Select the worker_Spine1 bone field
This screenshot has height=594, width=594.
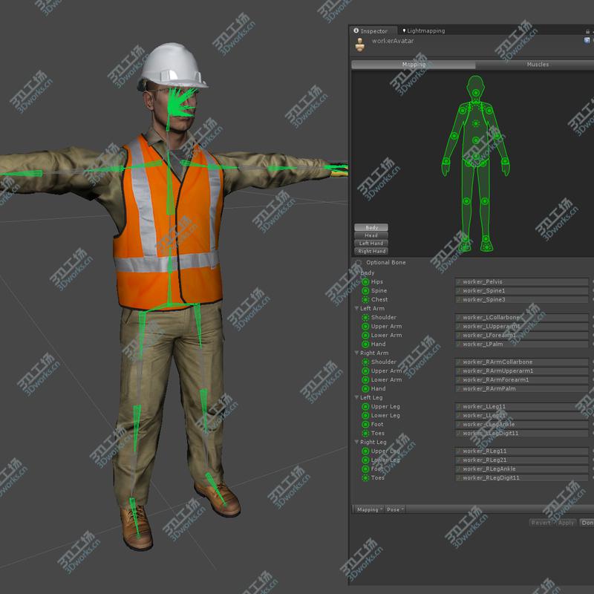(x=522, y=290)
